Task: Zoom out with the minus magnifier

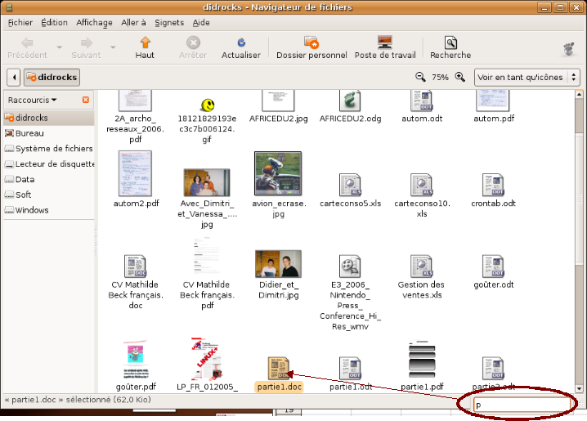Action: tap(420, 77)
